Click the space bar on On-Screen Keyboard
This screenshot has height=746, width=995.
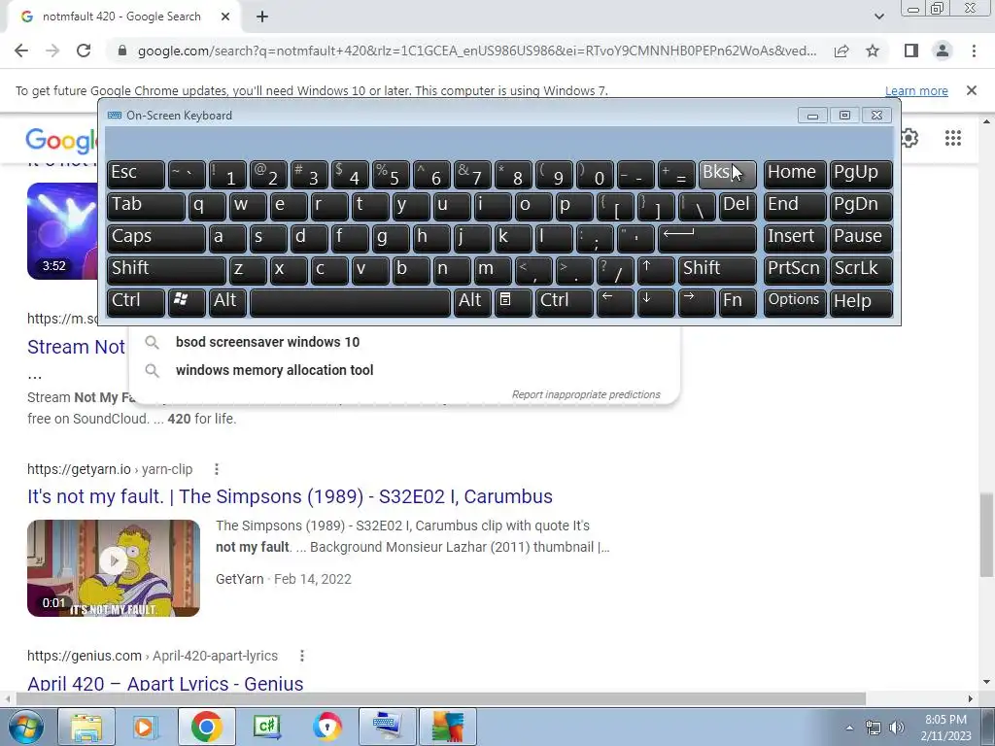pyautogui.click(x=350, y=301)
